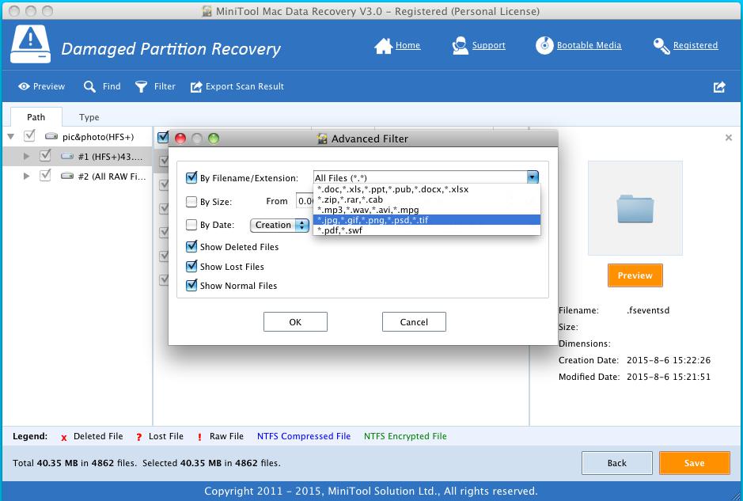
Task: Click the orange Save button
Action: point(694,463)
